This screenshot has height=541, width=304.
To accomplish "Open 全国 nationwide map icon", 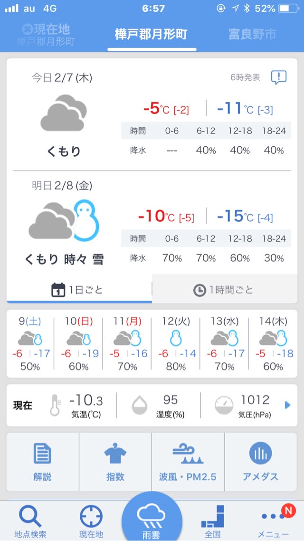I will click(212, 520).
